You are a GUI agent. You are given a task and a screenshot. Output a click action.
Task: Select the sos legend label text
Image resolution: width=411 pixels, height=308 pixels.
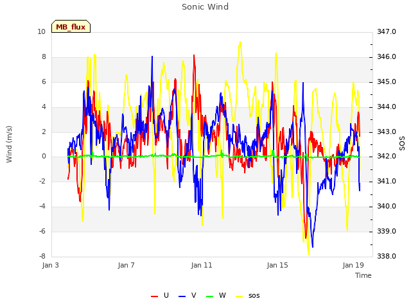click(x=254, y=296)
